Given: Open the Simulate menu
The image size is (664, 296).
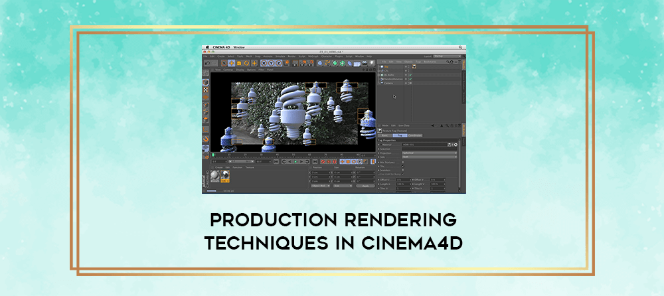Looking at the screenshot, I should point(280,56).
